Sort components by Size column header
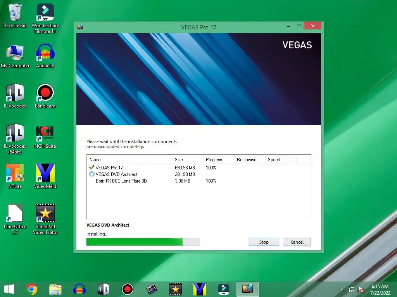Screen dimensions: 397x297 coord(188,160)
